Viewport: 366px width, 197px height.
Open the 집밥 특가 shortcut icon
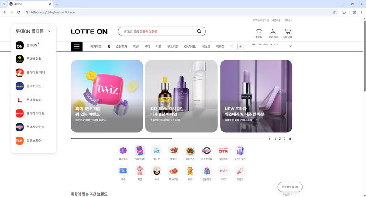(190, 151)
